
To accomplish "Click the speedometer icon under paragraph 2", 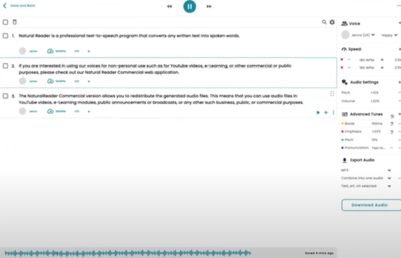I will [x=50, y=81].
